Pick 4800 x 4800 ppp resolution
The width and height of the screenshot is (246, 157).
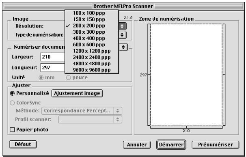(x=92, y=64)
